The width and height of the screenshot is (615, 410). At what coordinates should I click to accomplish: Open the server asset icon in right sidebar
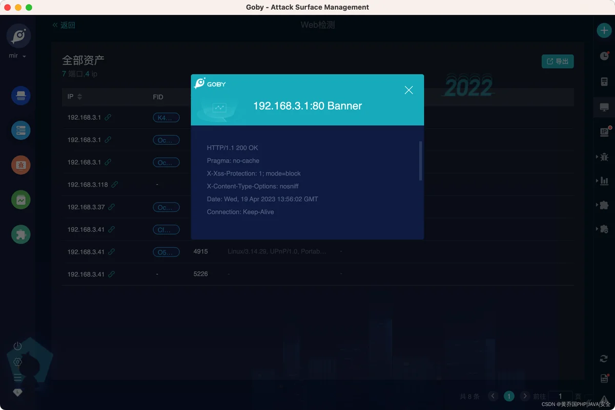click(604, 82)
